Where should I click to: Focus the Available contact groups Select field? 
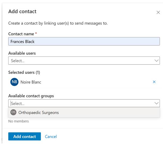click(x=80, y=103)
